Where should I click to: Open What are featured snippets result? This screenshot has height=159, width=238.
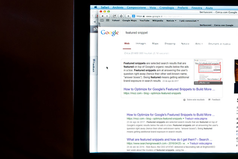169,140
